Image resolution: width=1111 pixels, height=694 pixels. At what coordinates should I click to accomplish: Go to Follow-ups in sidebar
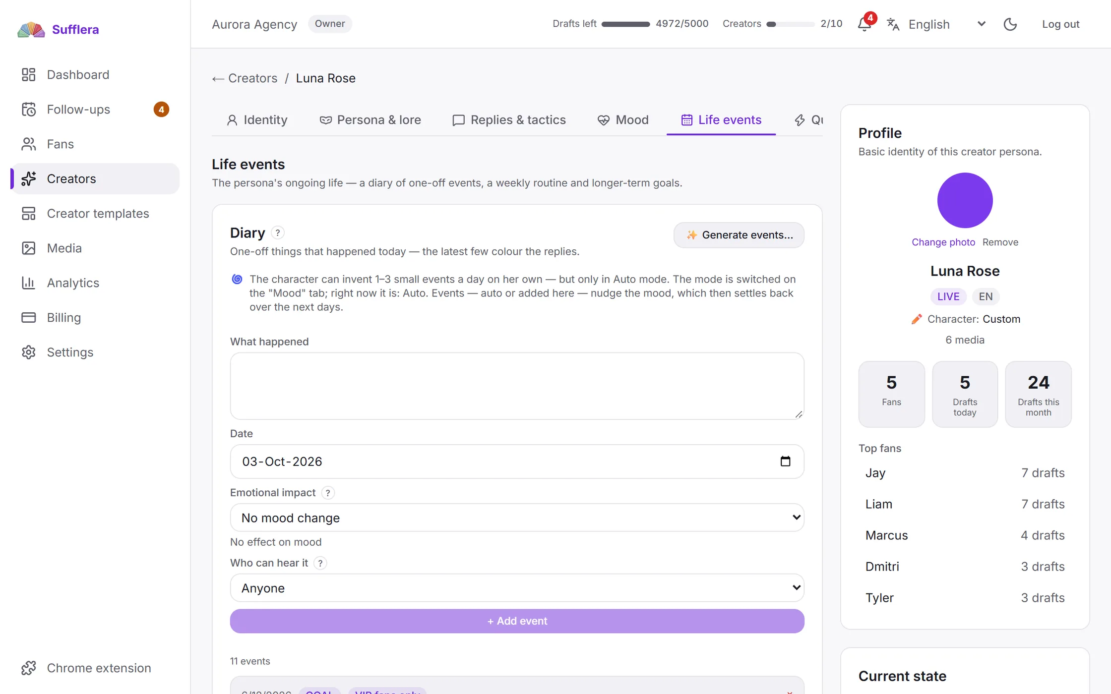[x=95, y=109]
